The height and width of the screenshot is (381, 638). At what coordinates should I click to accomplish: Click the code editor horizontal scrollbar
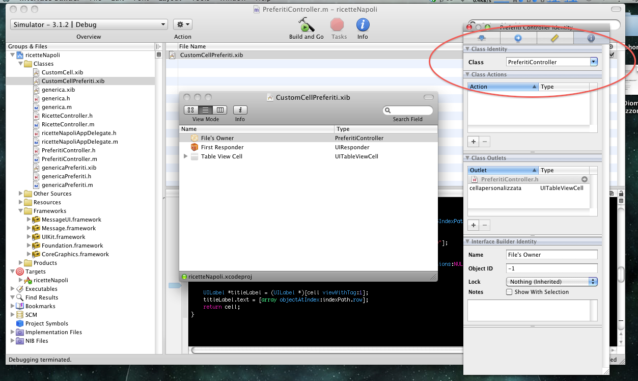(x=326, y=350)
